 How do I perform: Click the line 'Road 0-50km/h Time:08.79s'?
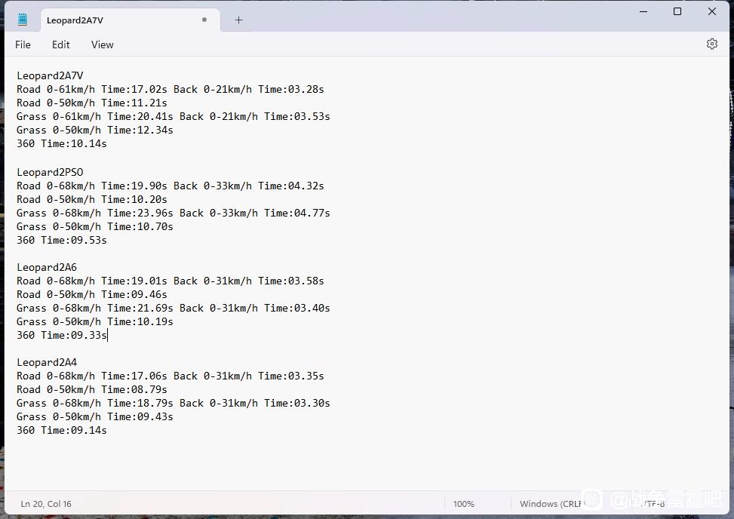(92, 389)
